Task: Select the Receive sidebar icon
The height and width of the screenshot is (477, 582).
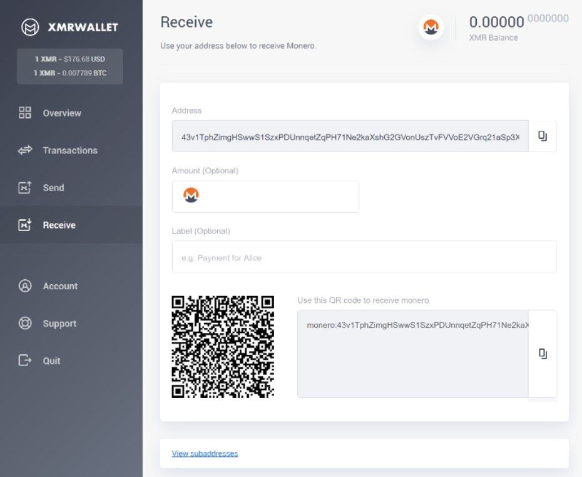Action: click(x=25, y=224)
